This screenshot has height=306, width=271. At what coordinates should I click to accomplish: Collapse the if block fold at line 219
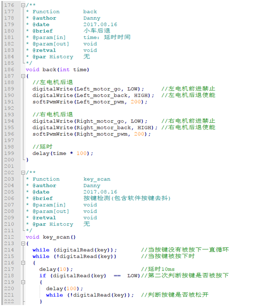(23, 282)
